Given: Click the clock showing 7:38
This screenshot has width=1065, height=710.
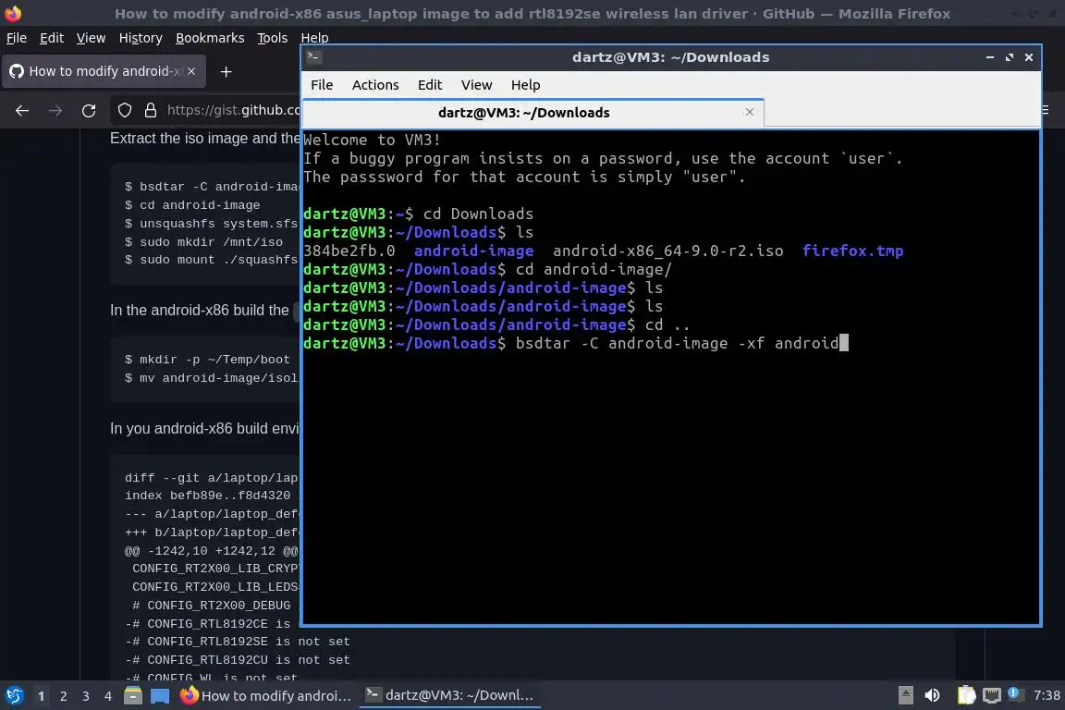Looking at the screenshot, I should pos(1047,695).
